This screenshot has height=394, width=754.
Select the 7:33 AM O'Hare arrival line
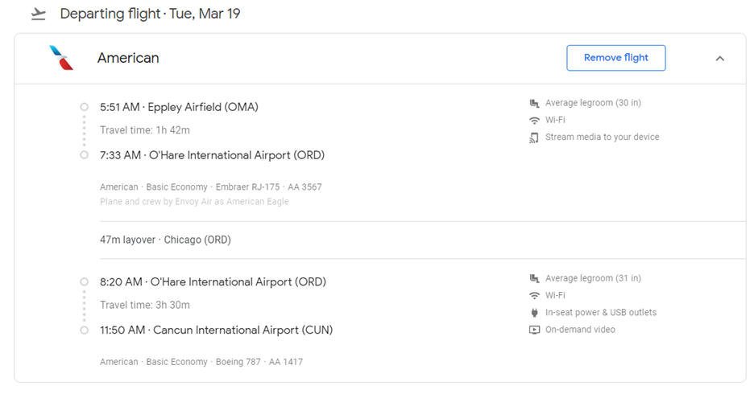[212, 155]
